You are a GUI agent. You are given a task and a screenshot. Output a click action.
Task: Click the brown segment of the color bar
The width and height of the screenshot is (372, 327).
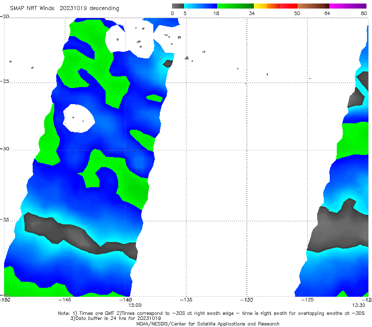tap(313, 6)
